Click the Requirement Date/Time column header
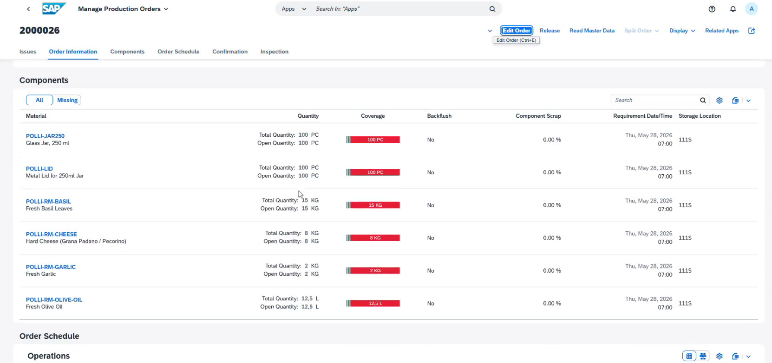 tap(642, 116)
